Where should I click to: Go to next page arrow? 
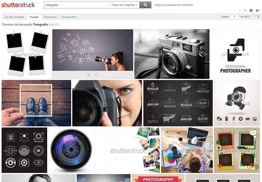(259, 17)
